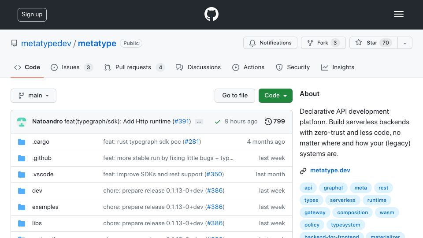Viewport: 423px width, 238px height.
Task: Select the gateway topic tag
Action: tap(315, 212)
